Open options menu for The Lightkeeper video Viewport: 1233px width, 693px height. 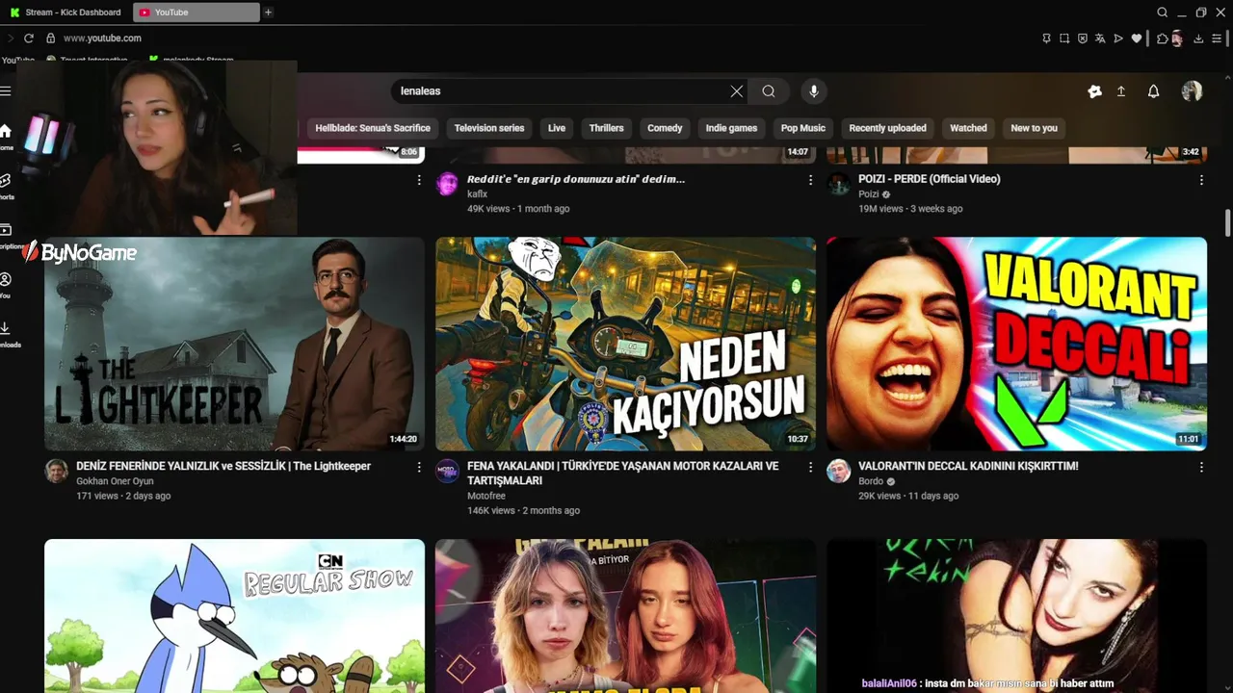[x=419, y=467]
